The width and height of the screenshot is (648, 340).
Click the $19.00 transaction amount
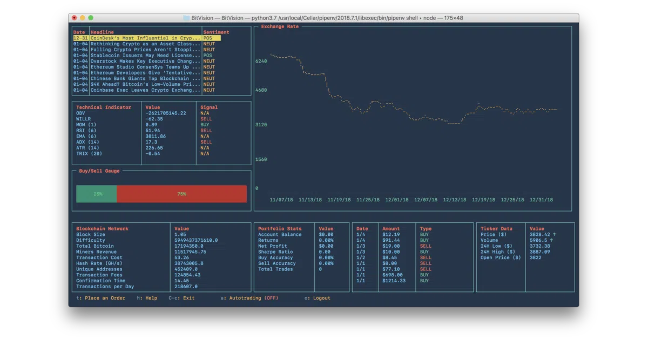[x=391, y=246]
